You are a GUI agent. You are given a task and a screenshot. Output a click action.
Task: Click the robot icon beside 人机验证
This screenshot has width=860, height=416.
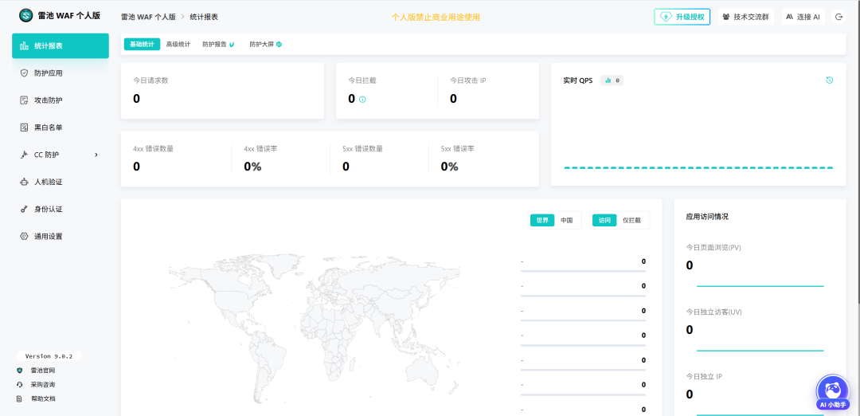[24, 182]
